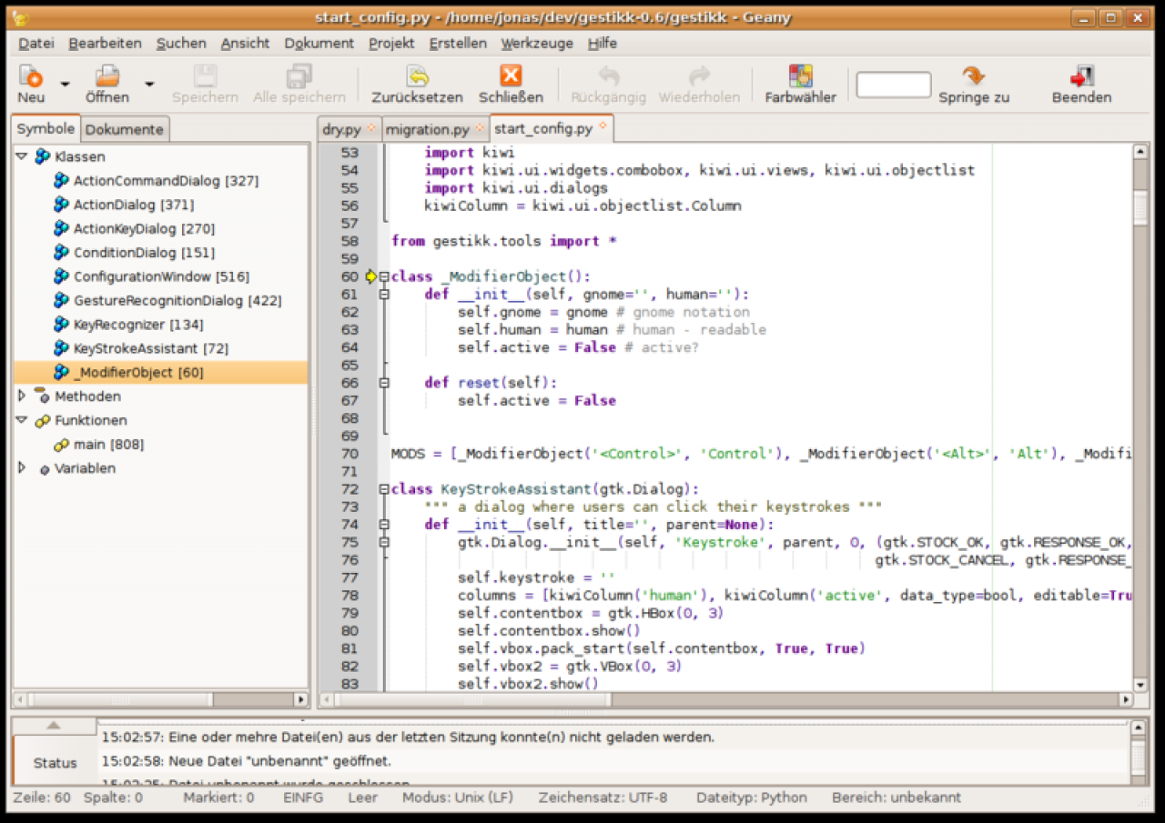Viewport: 1165px width, 823px height.
Task: Click the Alle speichern icon
Action: point(299,75)
